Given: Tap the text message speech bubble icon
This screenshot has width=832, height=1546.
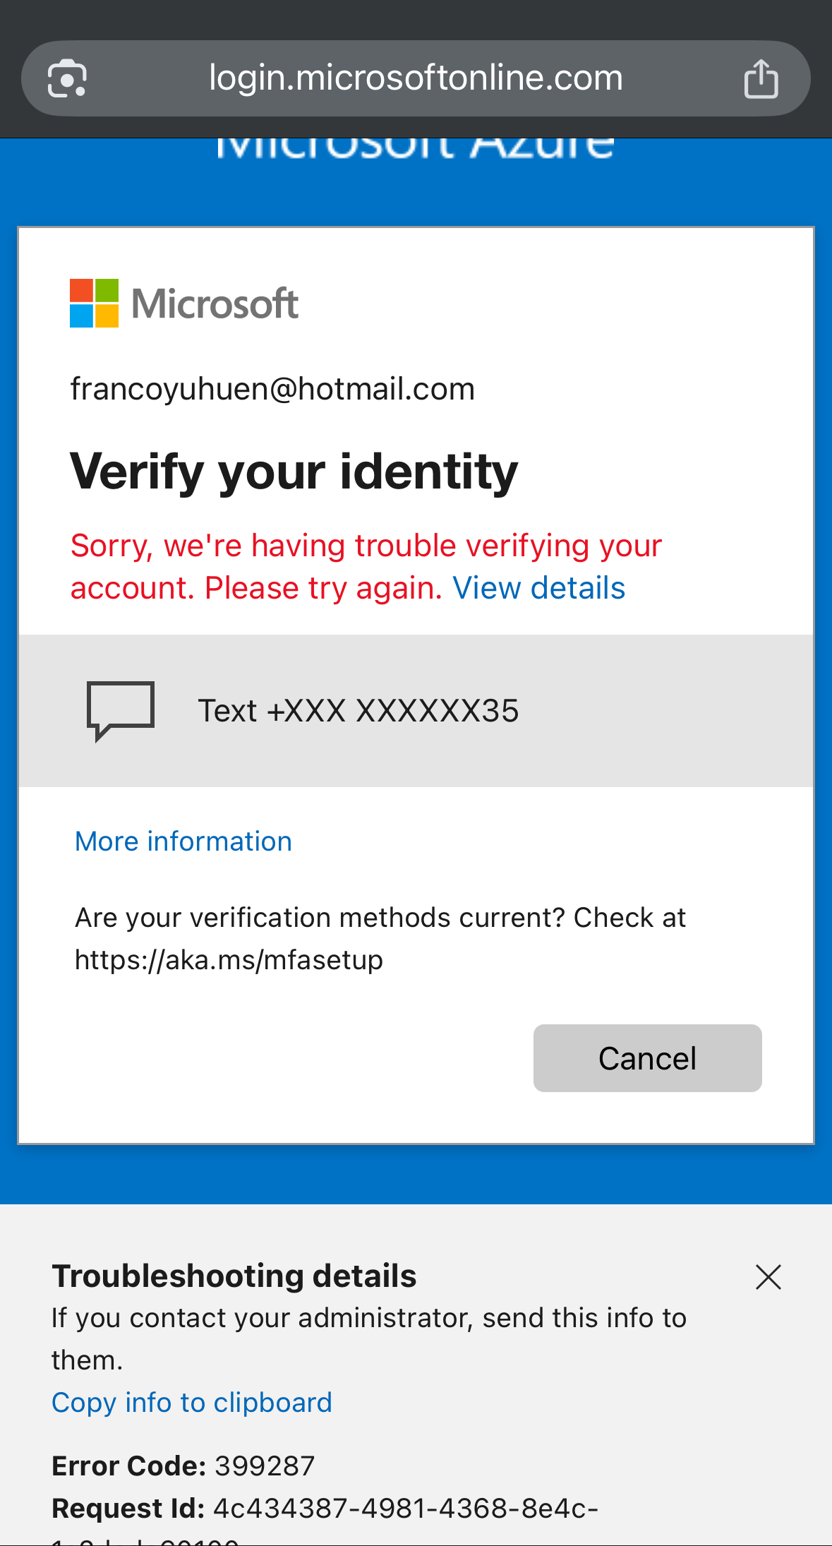Looking at the screenshot, I should [x=121, y=711].
